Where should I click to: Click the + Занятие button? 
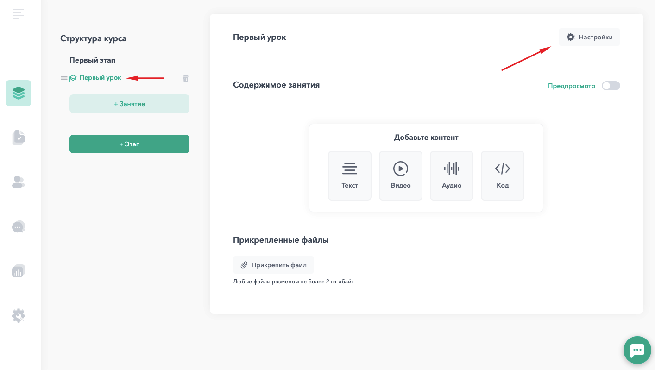pyautogui.click(x=129, y=104)
